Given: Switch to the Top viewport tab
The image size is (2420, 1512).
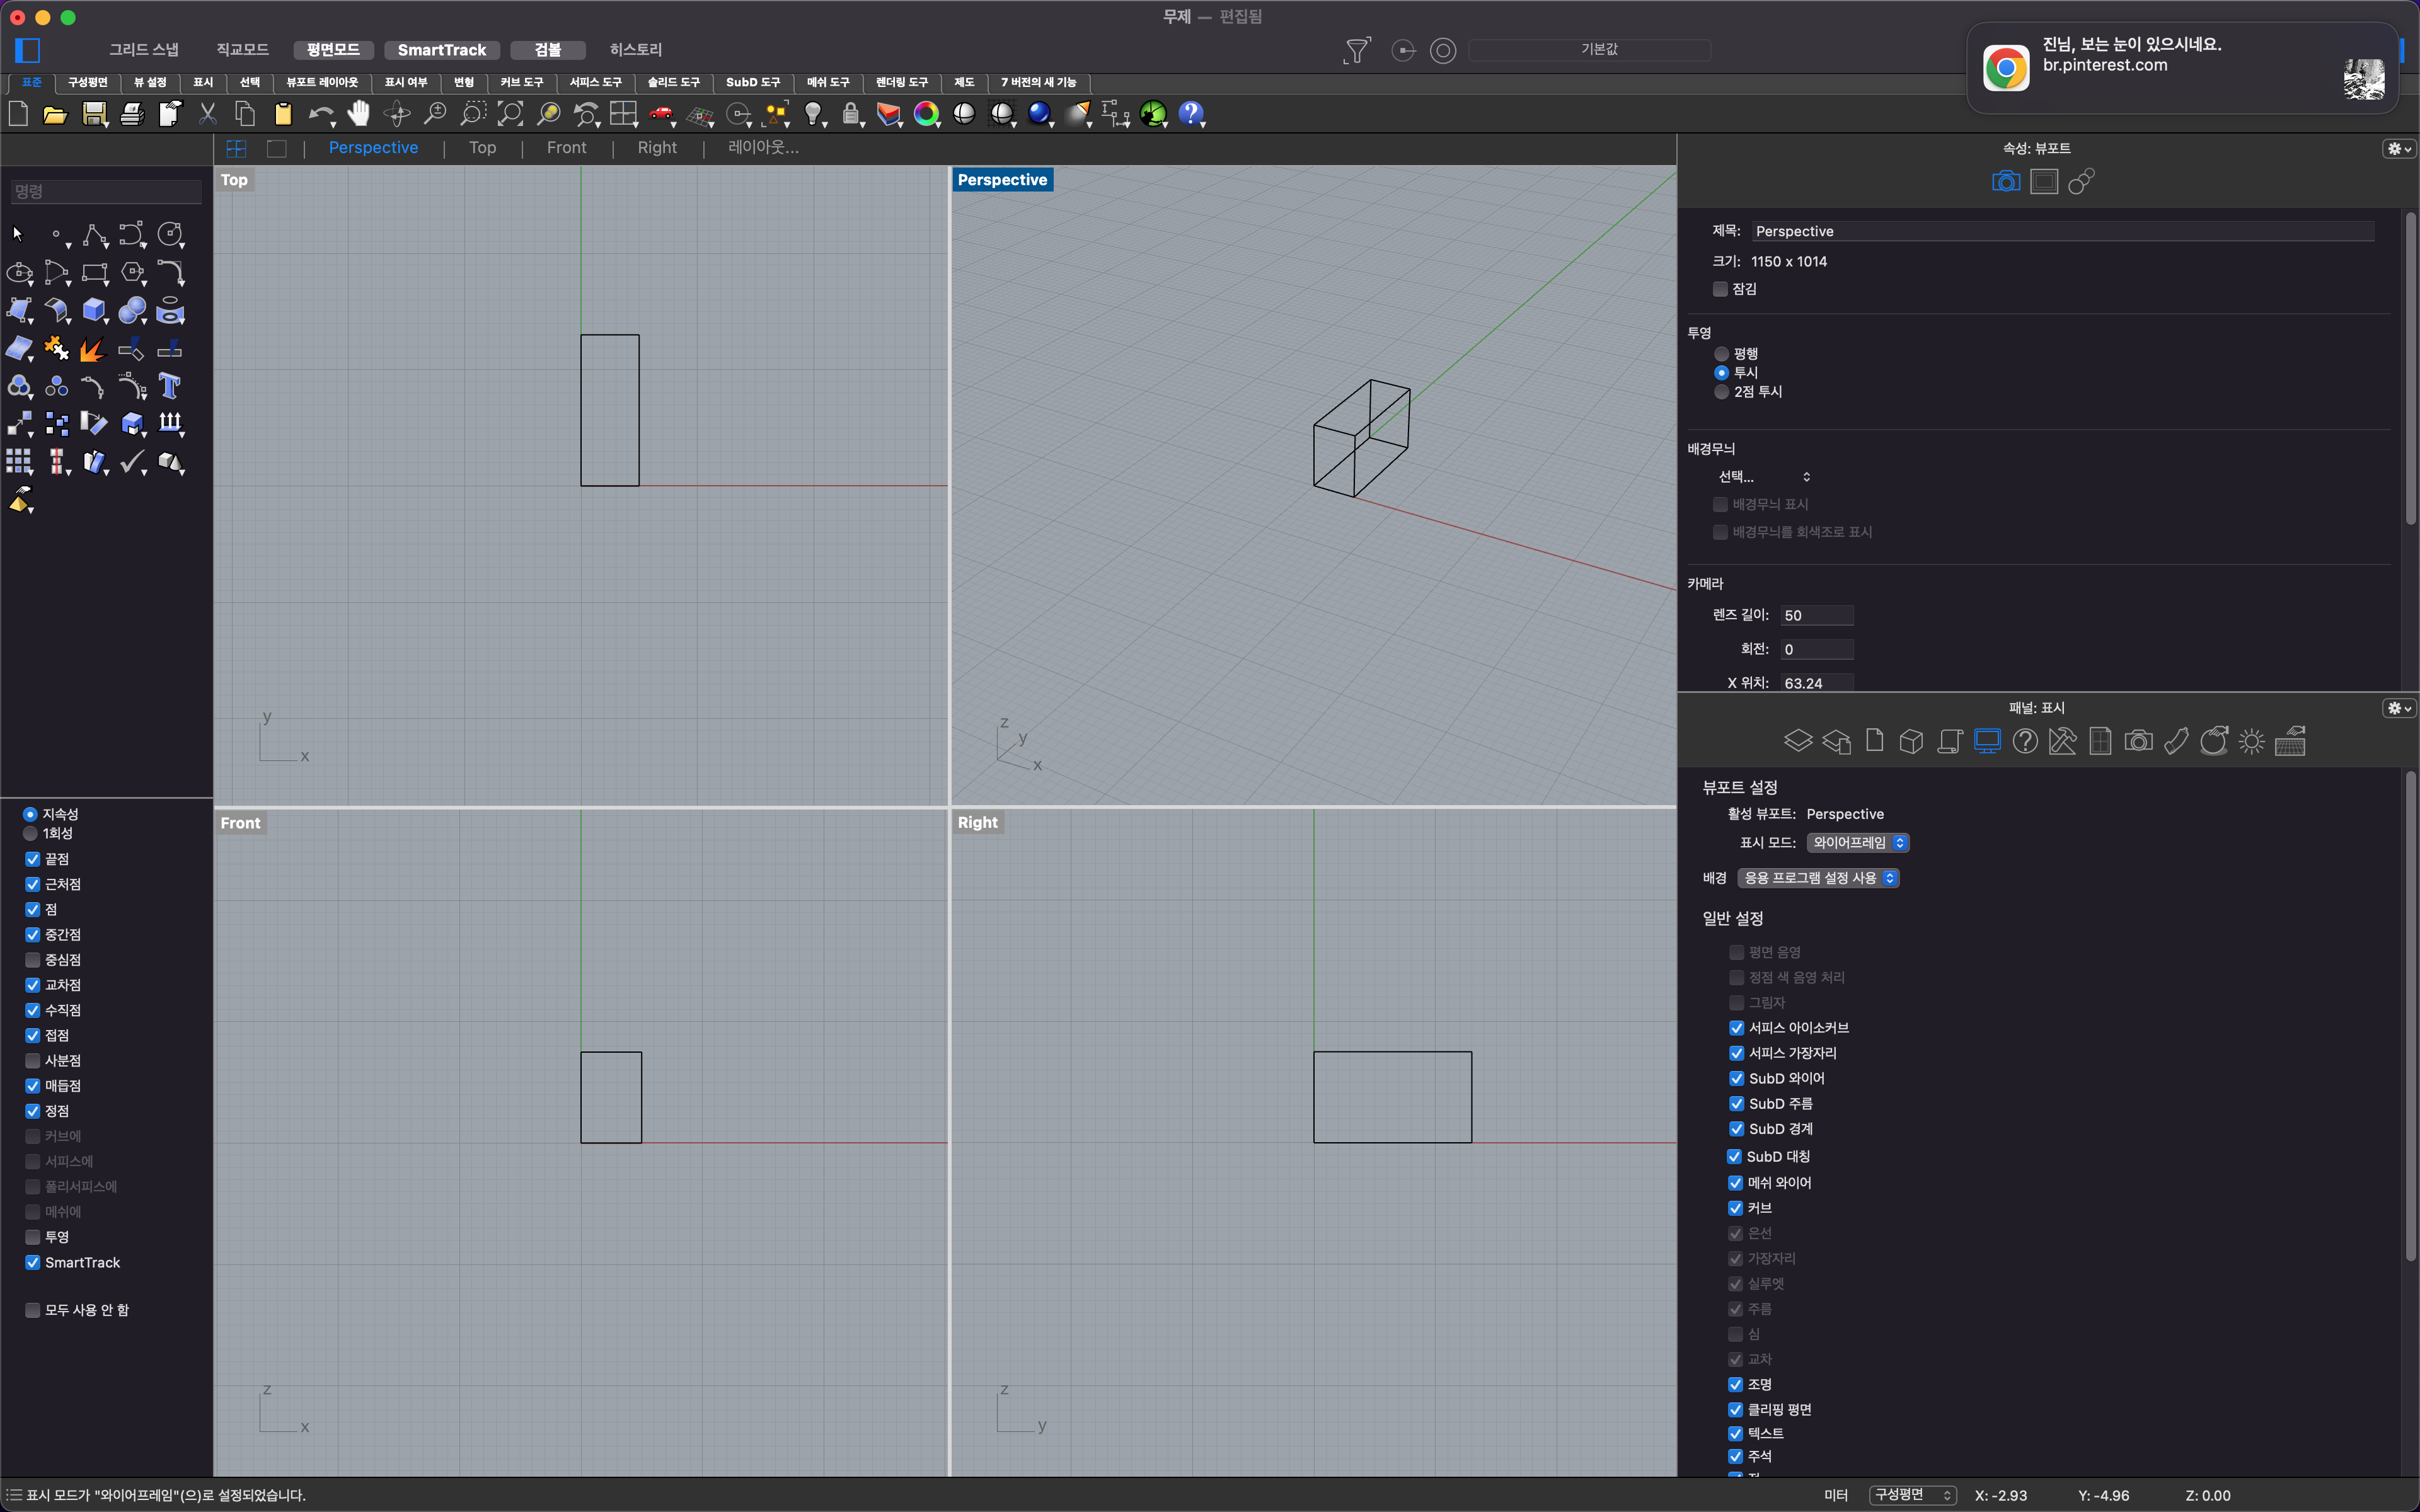Looking at the screenshot, I should tap(482, 148).
